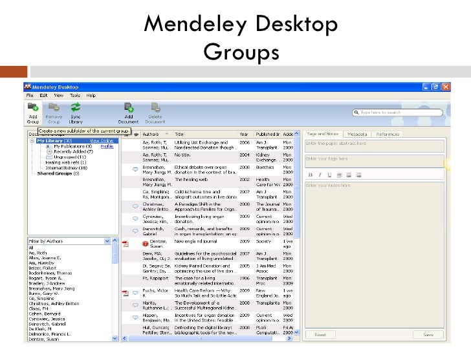Image resolution: width=471 pixels, height=353 pixels.
Task: Click the author filter list scroll down arrow
Action: (x=115, y=338)
